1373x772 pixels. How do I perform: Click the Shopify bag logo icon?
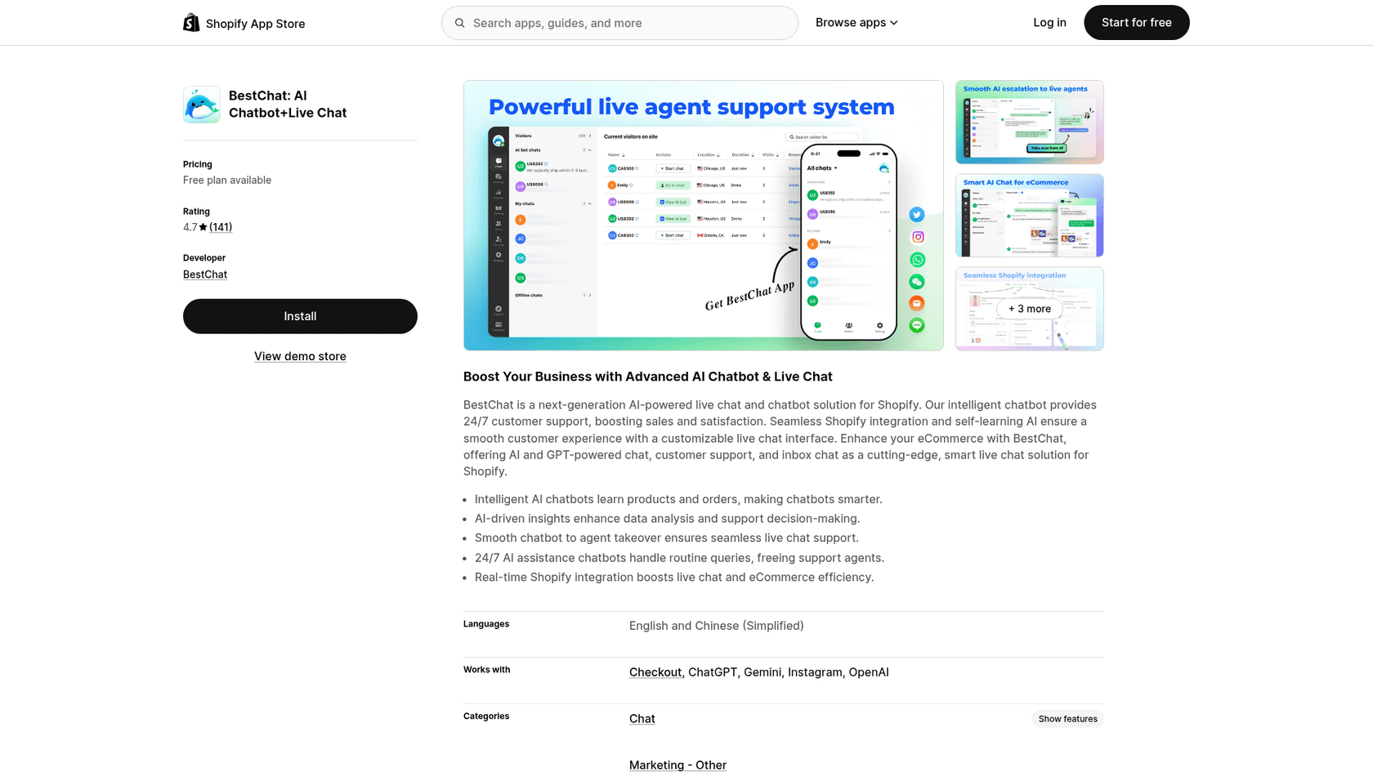pyautogui.click(x=191, y=23)
